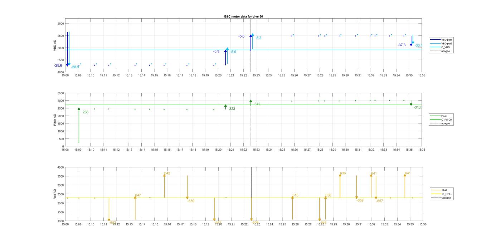
Task: Select 'Roll' legend entry in the bottom plot
Action: [444, 190]
